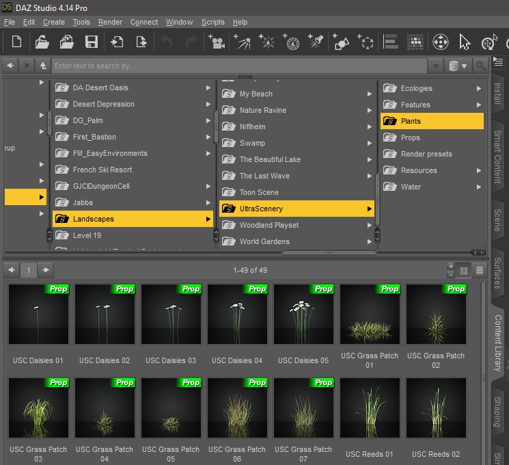509x465 pixels.
Task: Click the Import icon in the toolbar
Action: point(117,42)
